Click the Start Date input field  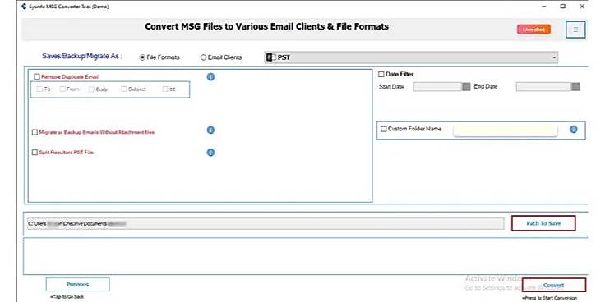point(437,87)
